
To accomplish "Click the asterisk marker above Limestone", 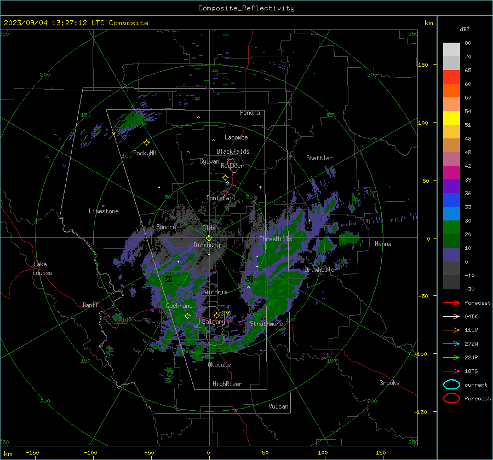I will pyautogui.click(x=104, y=206).
